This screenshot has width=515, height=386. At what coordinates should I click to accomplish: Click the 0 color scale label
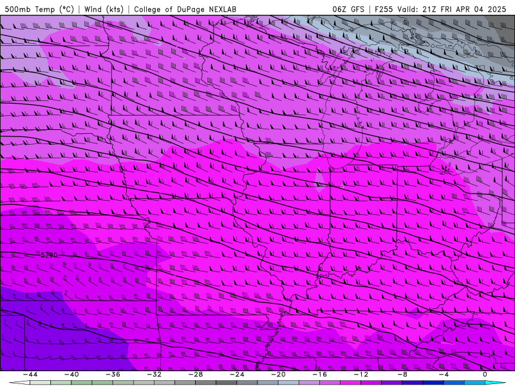coord(485,374)
